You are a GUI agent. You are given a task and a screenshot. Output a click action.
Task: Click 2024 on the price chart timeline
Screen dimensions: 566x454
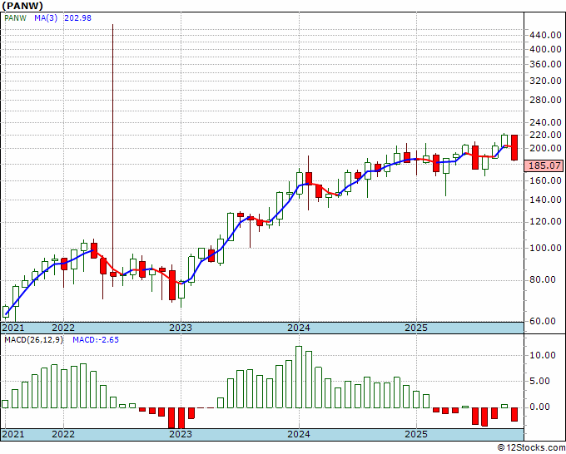(x=299, y=328)
